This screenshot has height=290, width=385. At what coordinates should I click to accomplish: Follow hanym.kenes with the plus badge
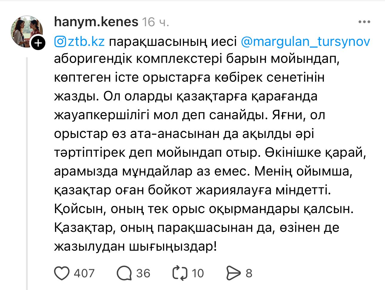click(x=38, y=43)
